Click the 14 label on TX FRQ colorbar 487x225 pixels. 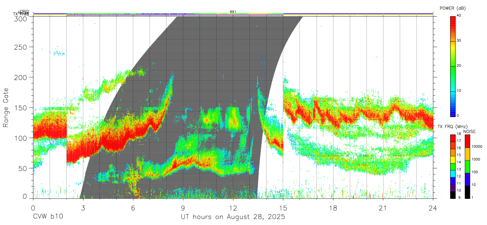pos(458,162)
